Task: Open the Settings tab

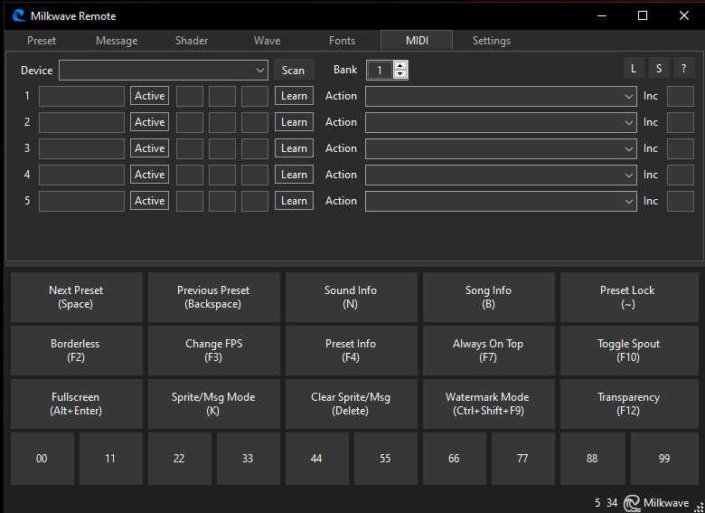Action: pos(491,41)
